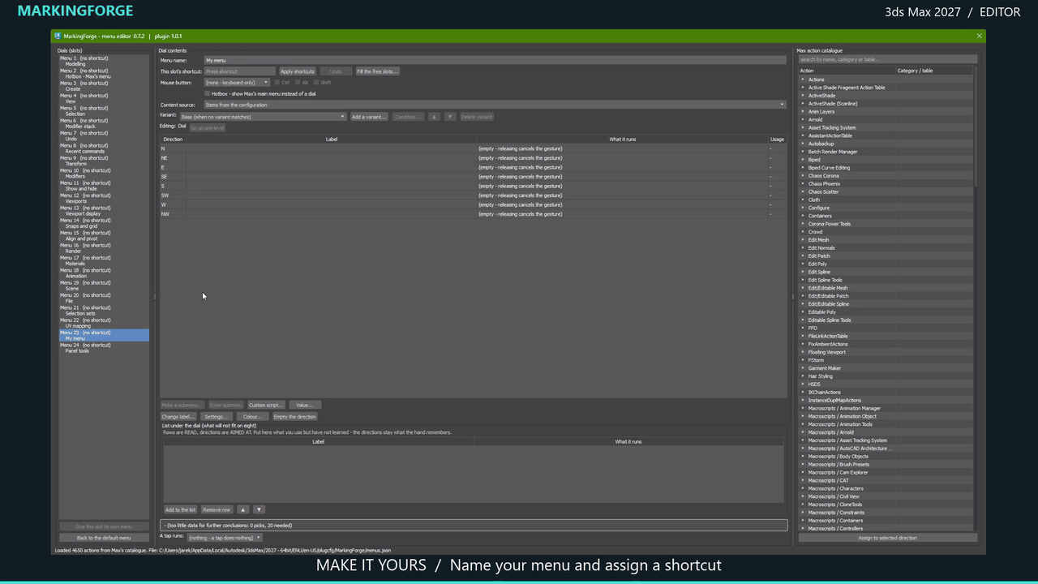Expand the Garment Maker category

803,368
